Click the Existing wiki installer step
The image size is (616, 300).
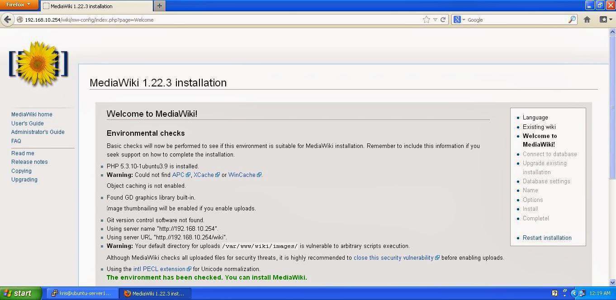point(539,127)
